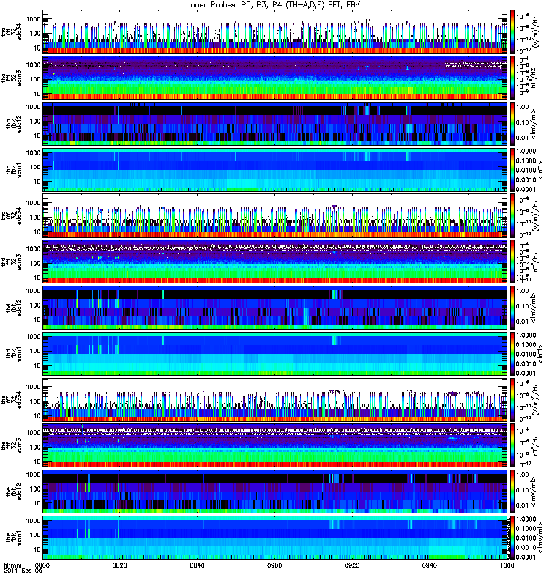Select the thd fbk scm1 spectrogram panel

click(x=275, y=354)
